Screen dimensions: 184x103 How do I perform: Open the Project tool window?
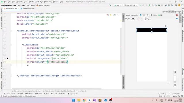1,11
